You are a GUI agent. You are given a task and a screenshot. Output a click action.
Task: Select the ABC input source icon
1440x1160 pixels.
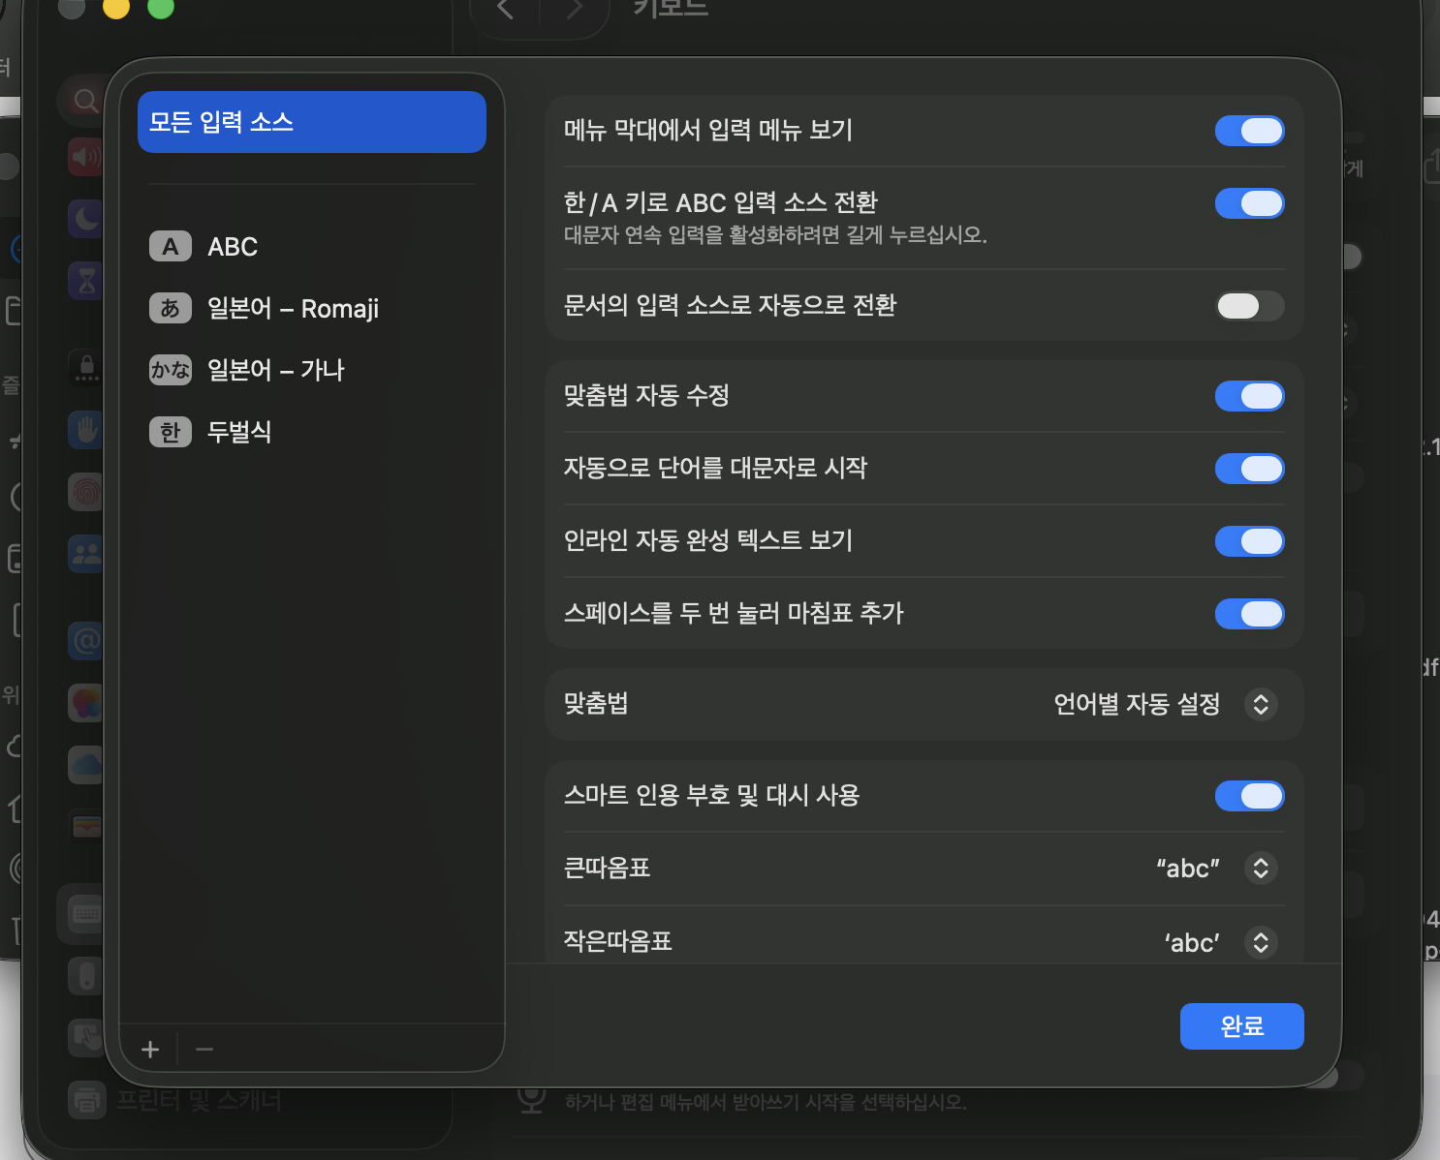[x=171, y=247]
